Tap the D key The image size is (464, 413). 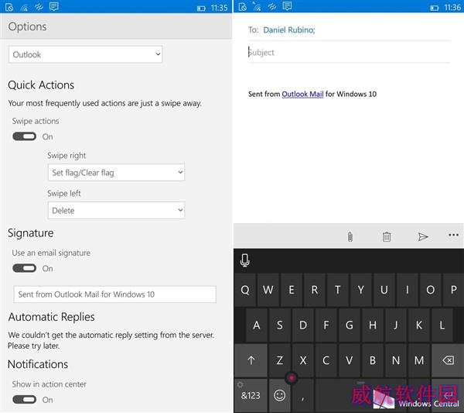click(x=303, y=325)
